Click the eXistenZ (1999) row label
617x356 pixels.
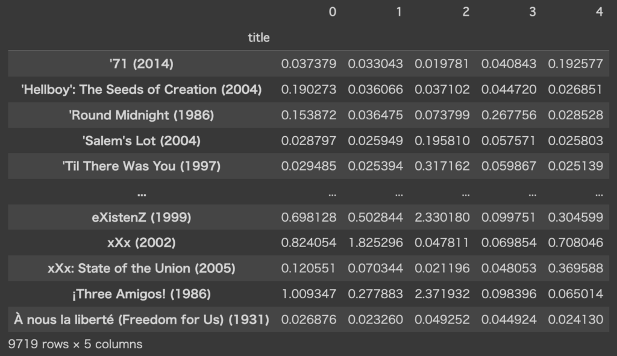[141, 217]
